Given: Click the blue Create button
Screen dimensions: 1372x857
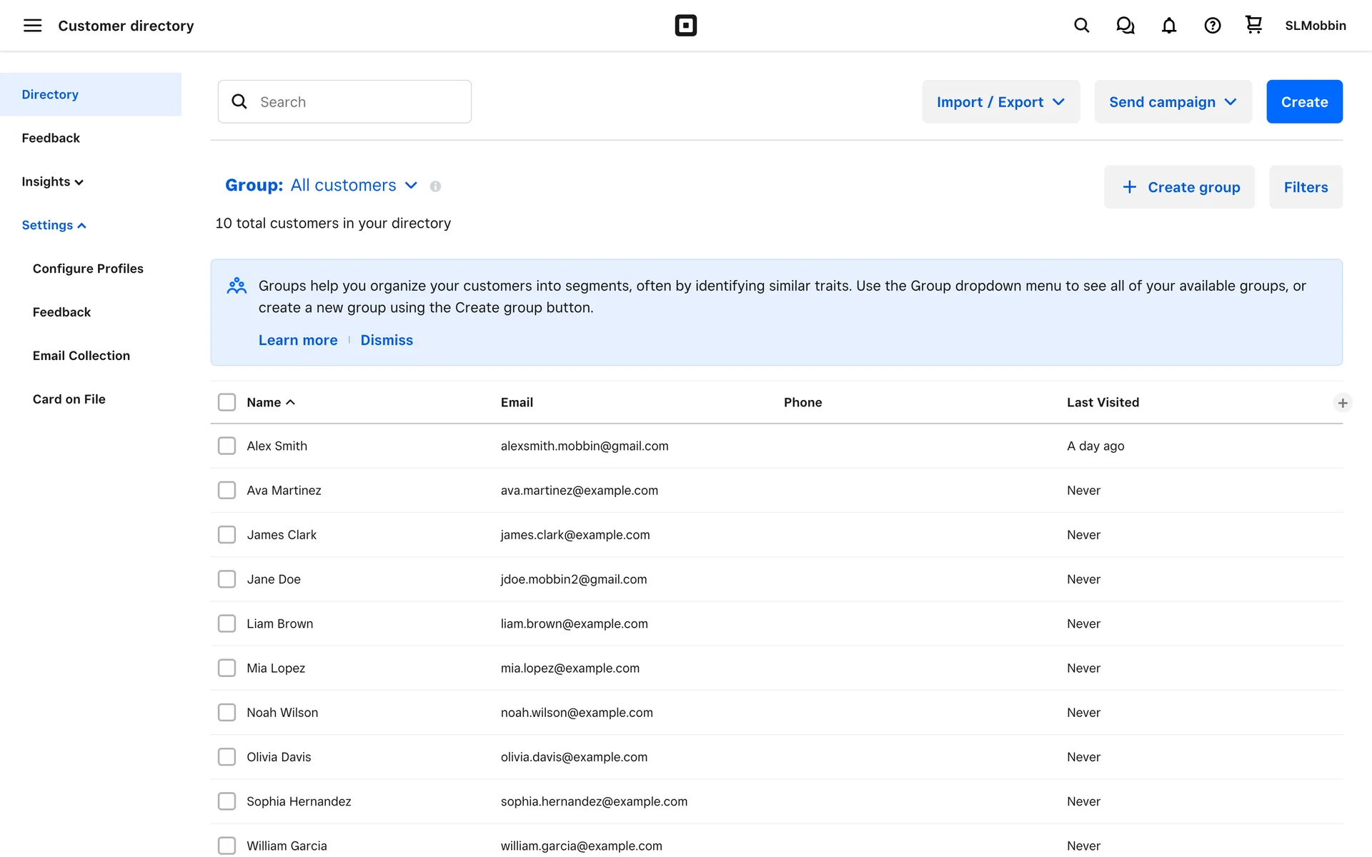Looking at the screenshot, I should tap(1303, 101).
